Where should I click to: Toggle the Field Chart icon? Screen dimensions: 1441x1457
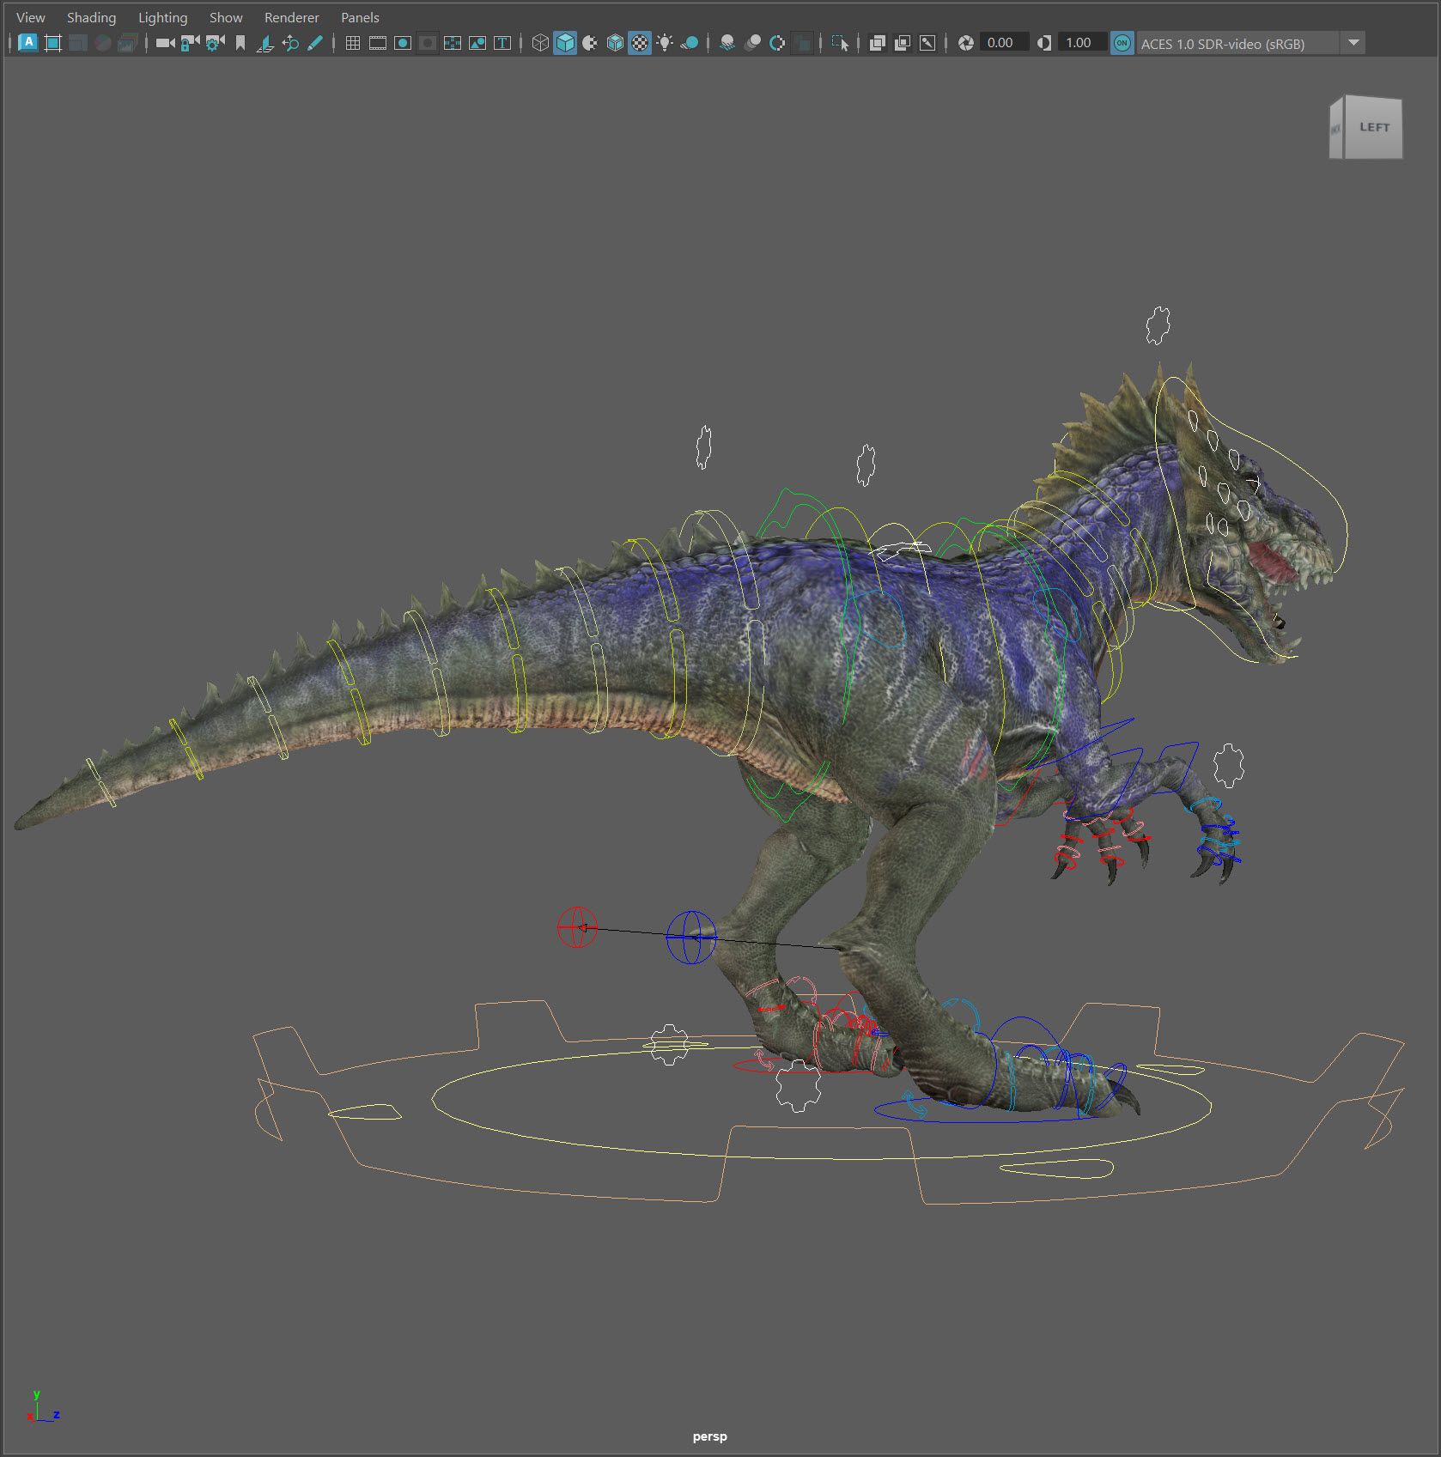click(x=453, y=42)
